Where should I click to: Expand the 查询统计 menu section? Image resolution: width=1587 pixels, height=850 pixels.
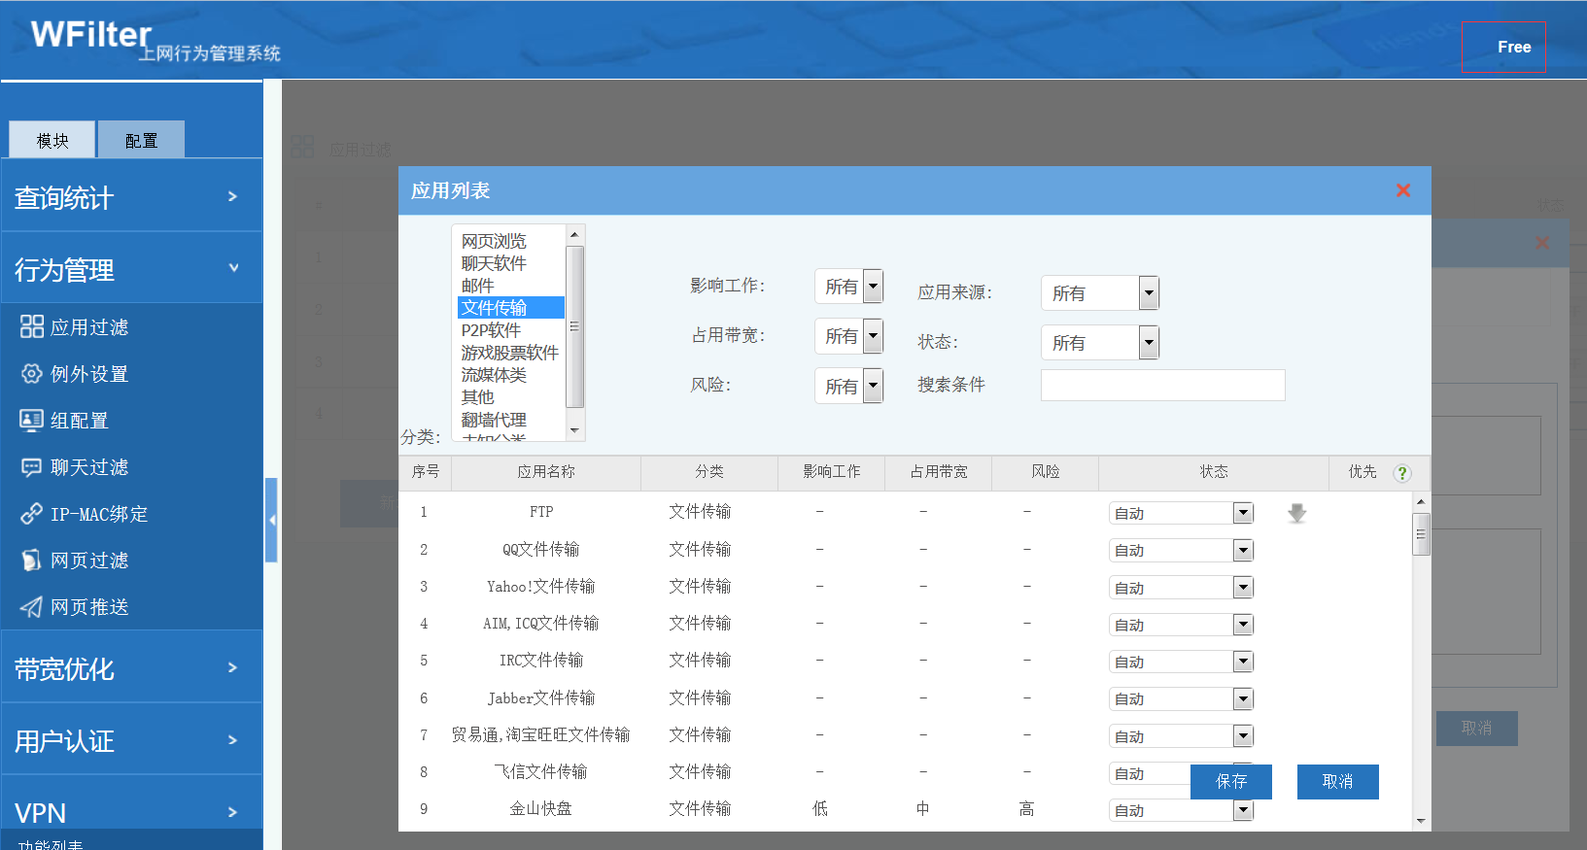(x=131, y=197)
